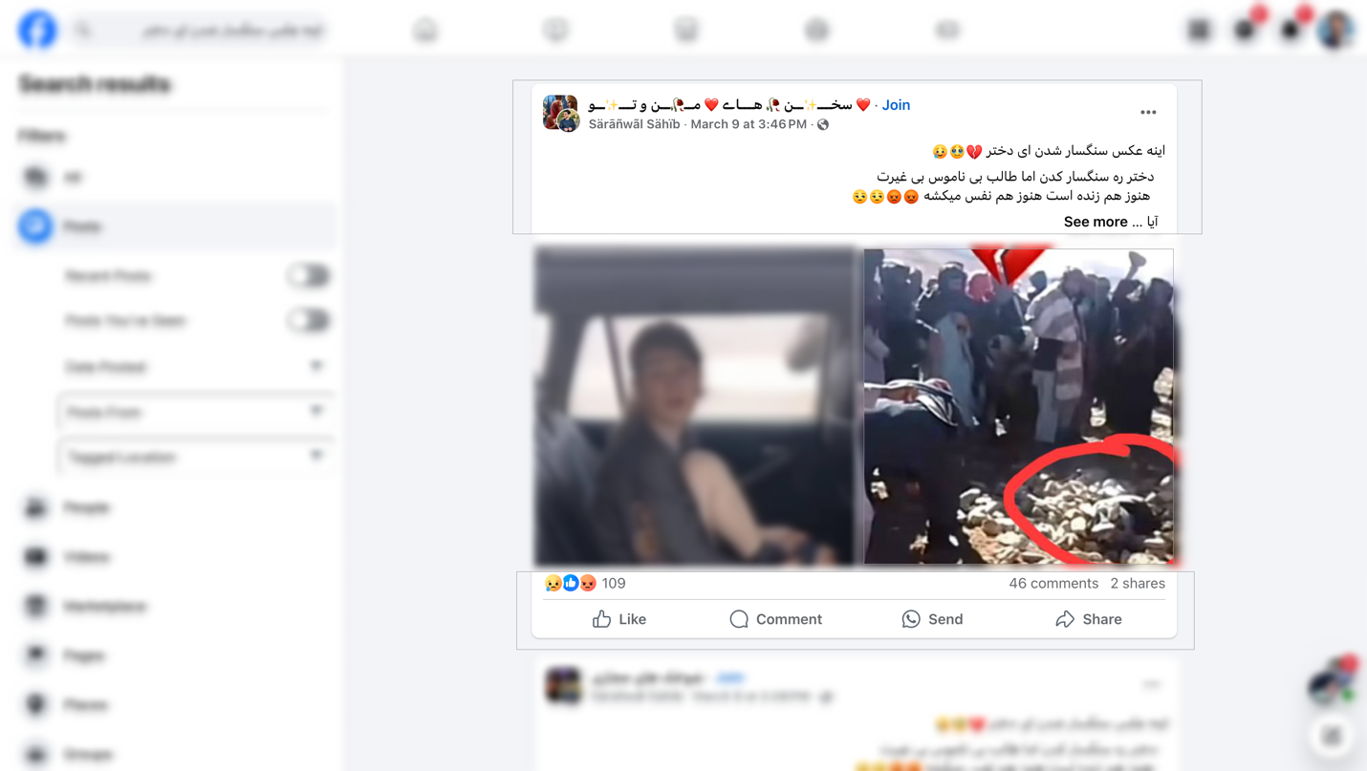This screenshot has height=771, width=1367.
Task: Open the post options three-dot menu
Action: point(1148,113)
